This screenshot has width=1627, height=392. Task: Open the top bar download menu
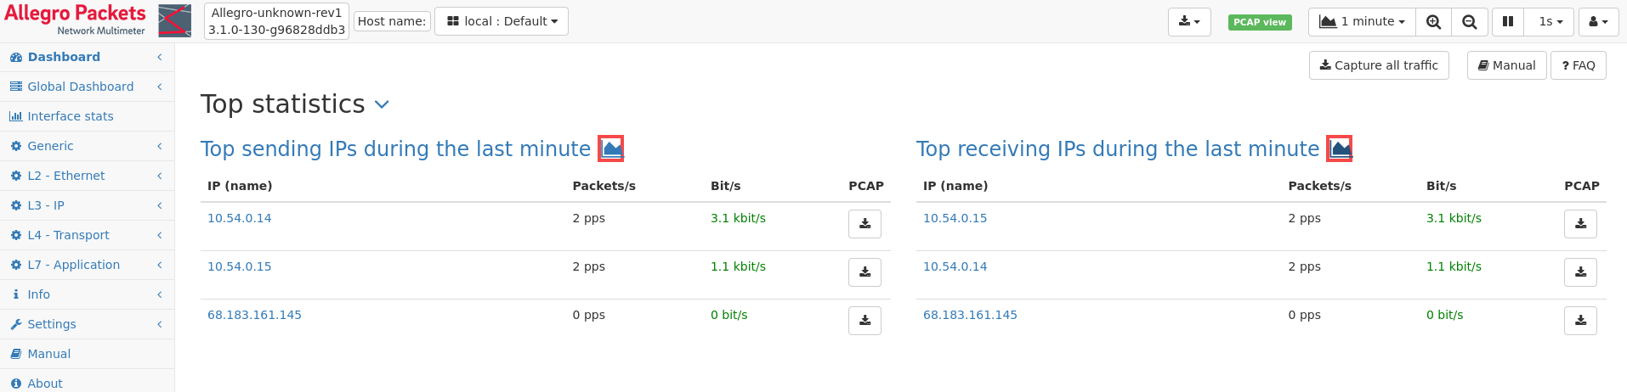[x=1189, y=22]
